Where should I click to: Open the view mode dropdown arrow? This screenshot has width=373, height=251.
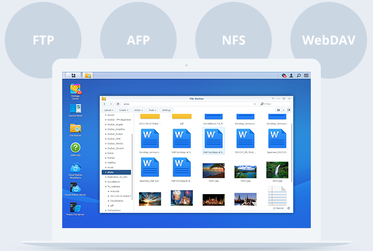coord(283,110)
